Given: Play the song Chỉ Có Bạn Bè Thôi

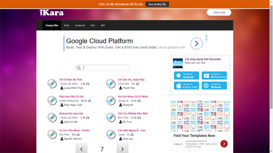Looking at the screenshot, I should point(52,84).
